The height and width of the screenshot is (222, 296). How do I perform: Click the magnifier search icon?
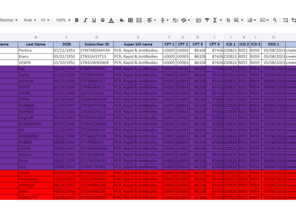point(275,20)
